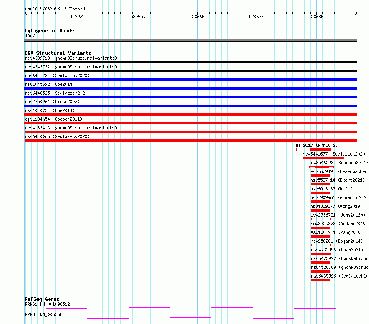Image resolution: width=369 pixels, height=324 pixels.
Task: Open variant nsv1045692 (Coe2014)
Action: click(50, 84)
